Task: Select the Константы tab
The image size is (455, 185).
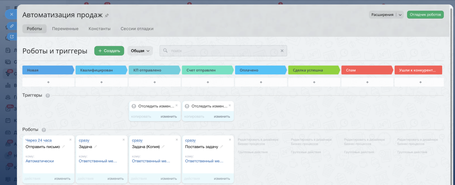Action: [x=100, y=29]
